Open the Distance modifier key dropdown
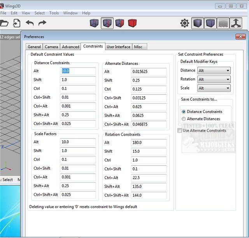This screenshot has width=249, height=238. tap(214, 71)
